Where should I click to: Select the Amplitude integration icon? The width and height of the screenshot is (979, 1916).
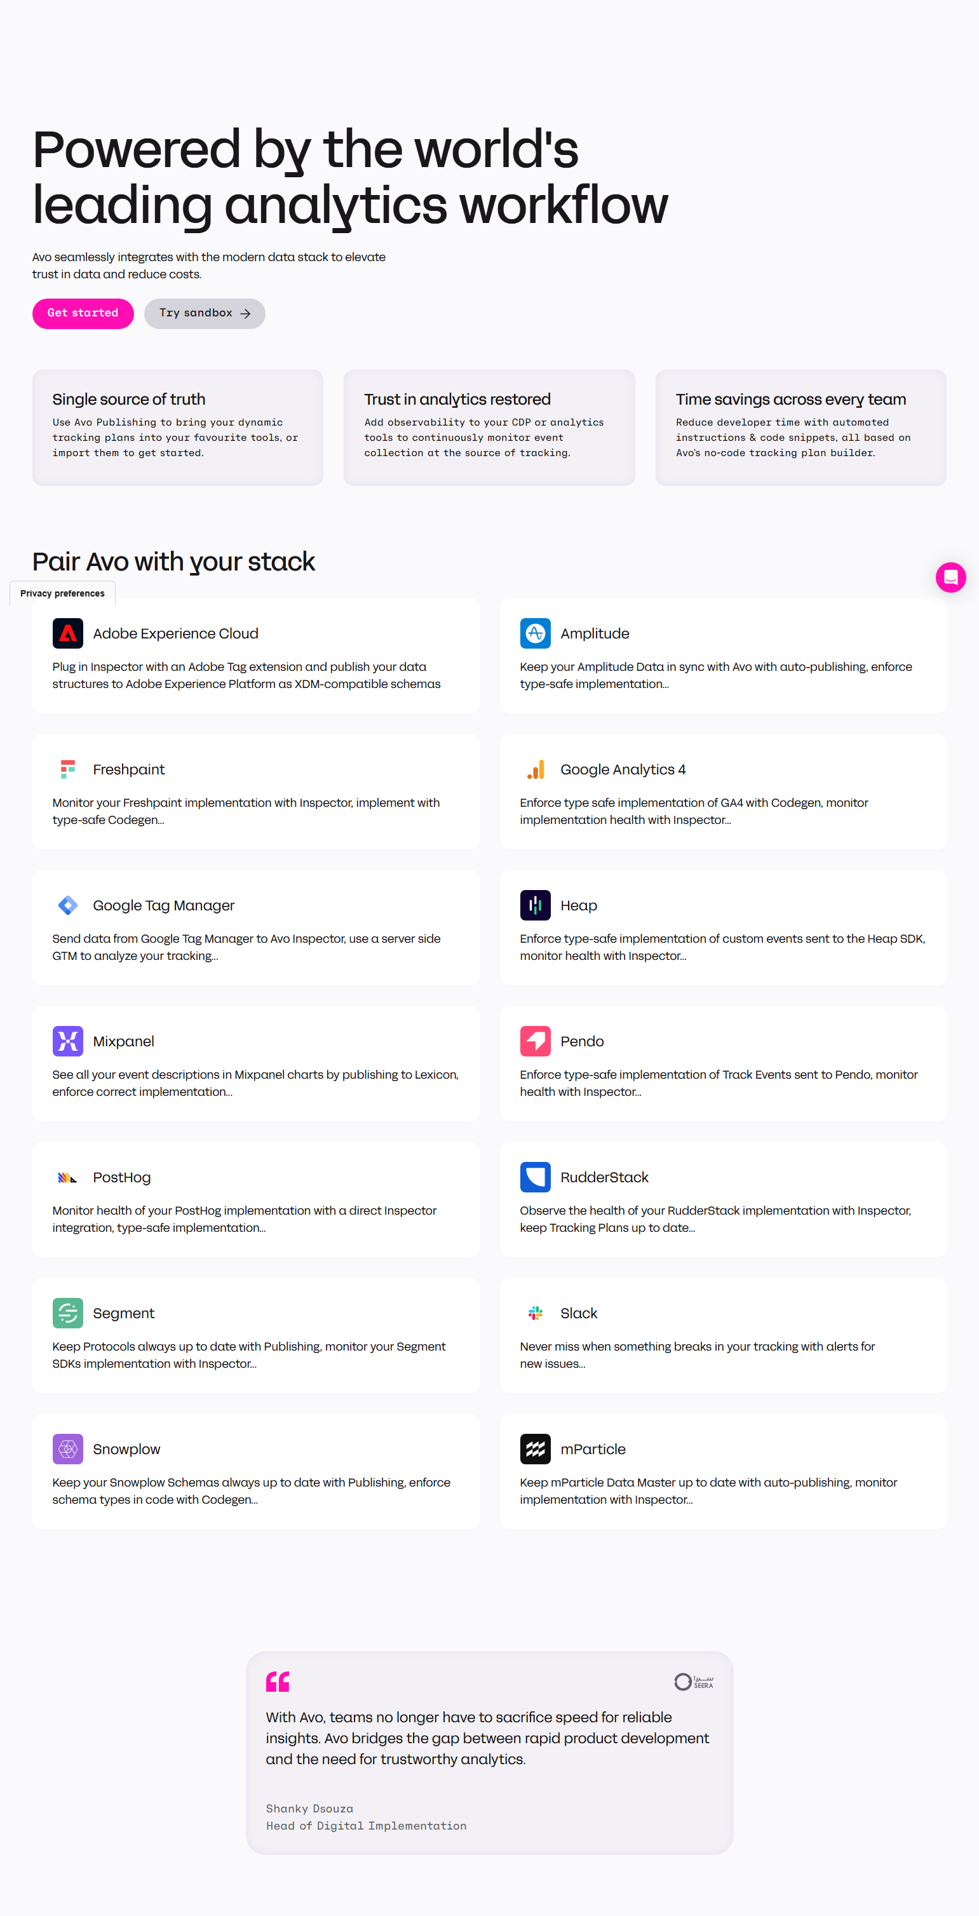click(x=535, y=633)
